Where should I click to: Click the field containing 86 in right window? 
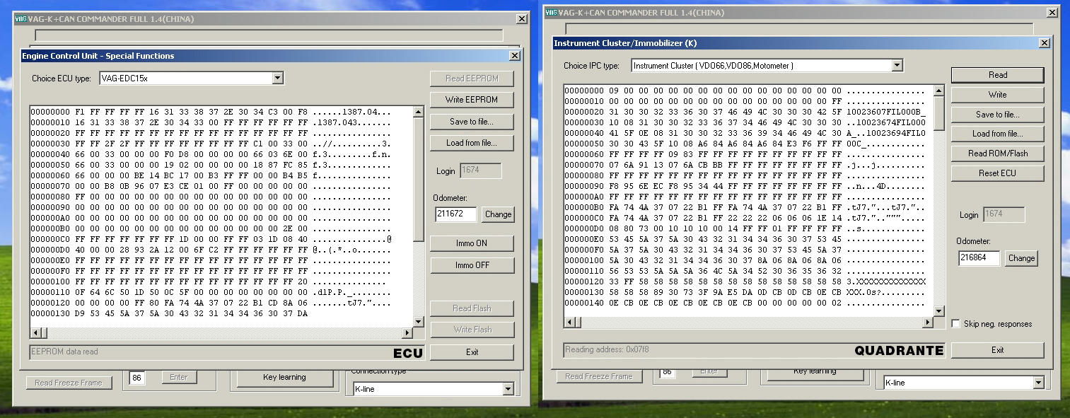(667, 373)
